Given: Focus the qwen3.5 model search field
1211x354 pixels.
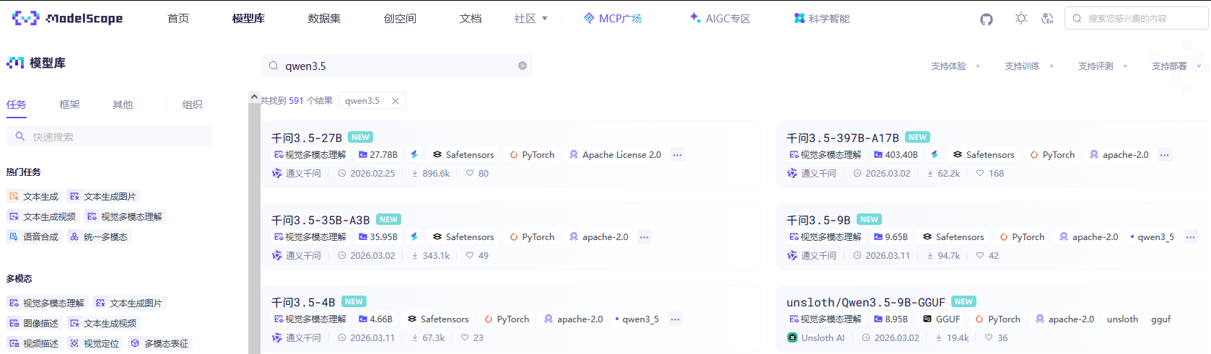Looking at the screenshot, I should tap(396, 66).
